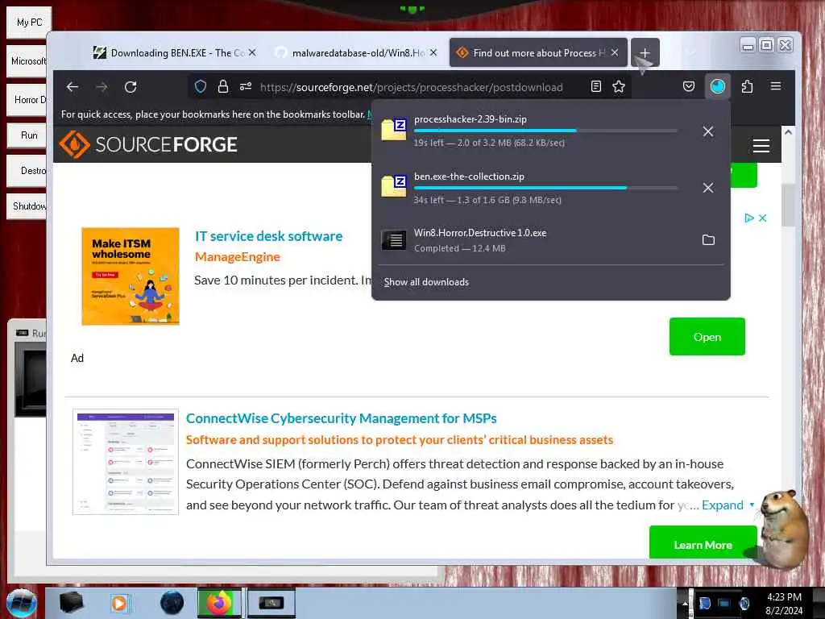This screenshot has width=825, height=619.
Task: Click the Microsoft desktop button
Action: point(27,61)
